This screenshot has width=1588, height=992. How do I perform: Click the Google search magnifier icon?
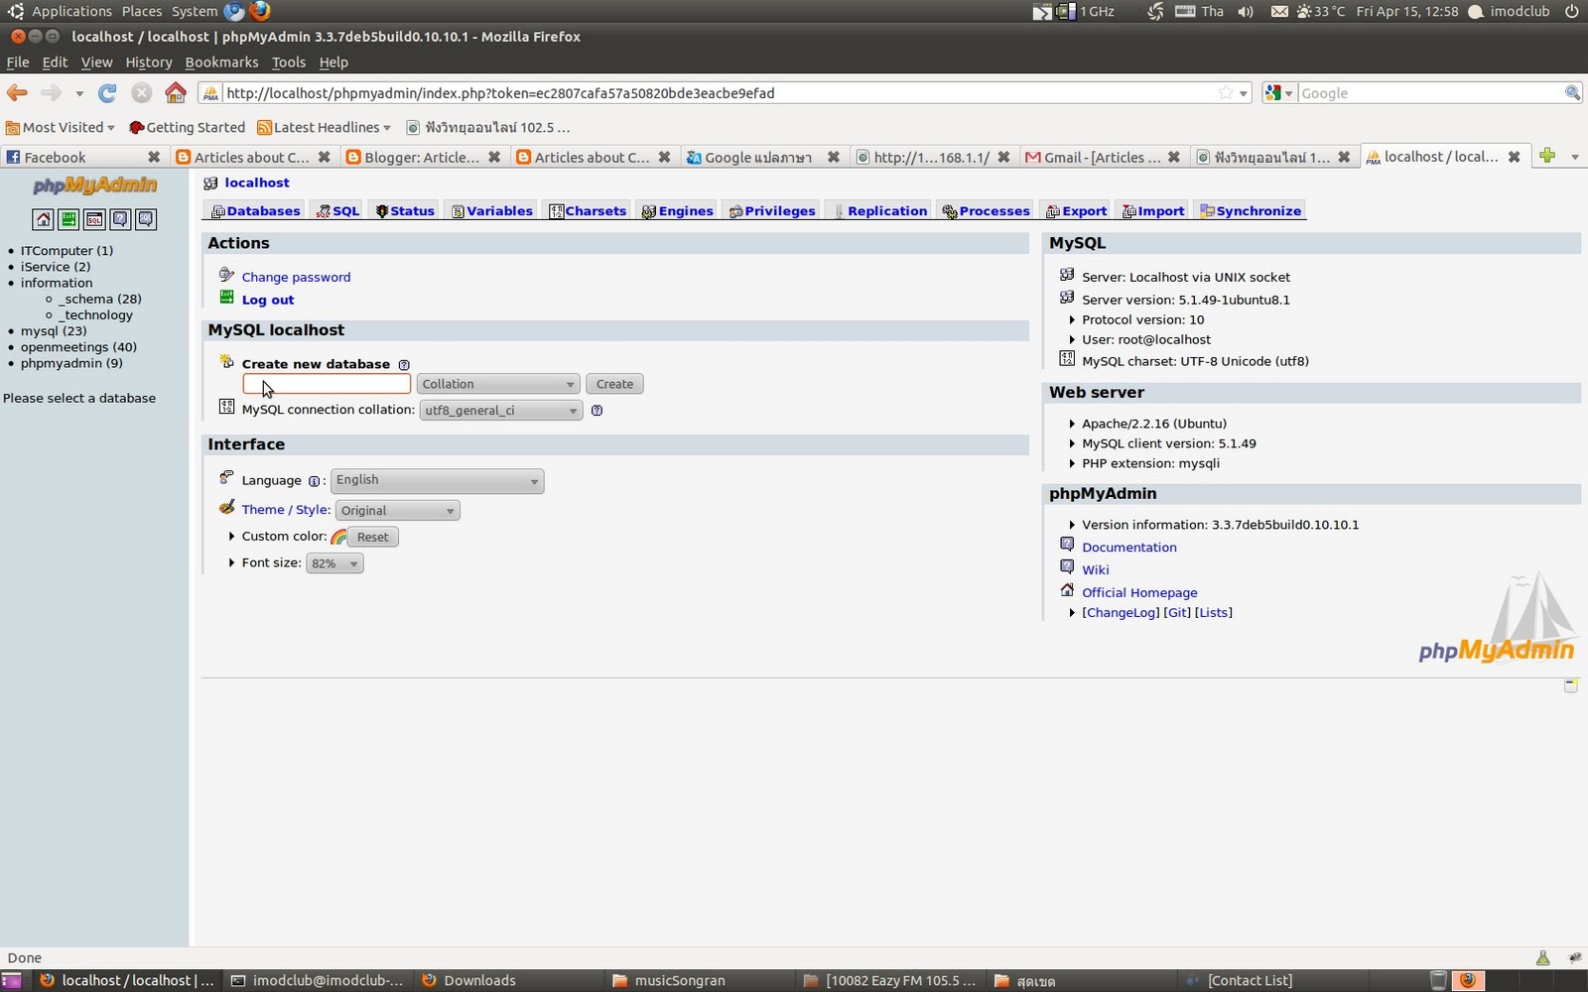[1572, 93]
